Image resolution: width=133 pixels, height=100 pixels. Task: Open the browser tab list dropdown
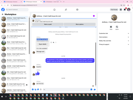[x=2, y=2]
